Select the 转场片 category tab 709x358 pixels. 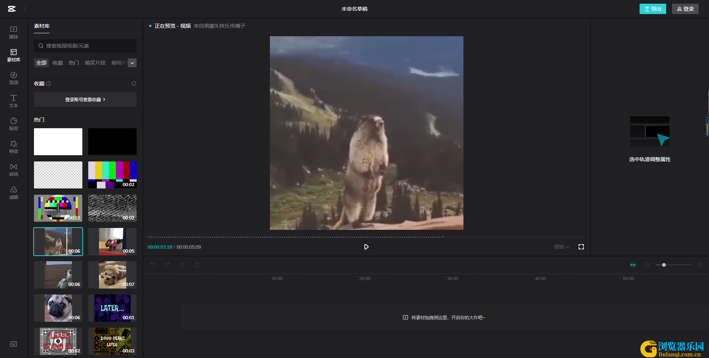[x=119, y=63]
